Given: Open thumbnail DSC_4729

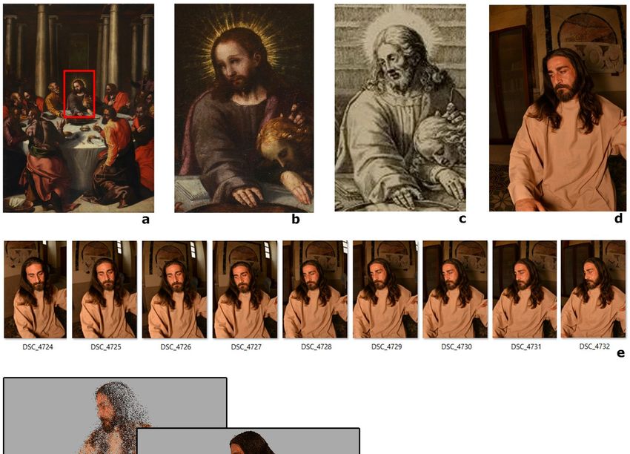Looking at the screenshot, I should click(385, 289).
